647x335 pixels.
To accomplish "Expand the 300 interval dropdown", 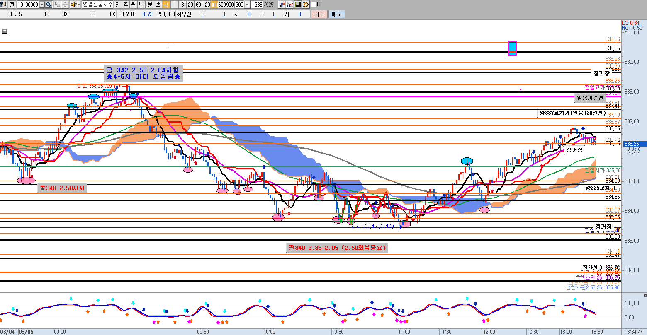I will [x=248, y=5].
